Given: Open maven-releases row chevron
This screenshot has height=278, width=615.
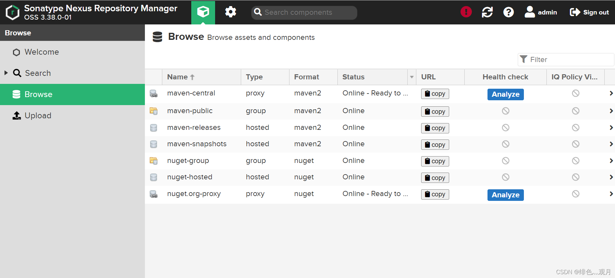Looking at the screenshot, I should pos(611,128).
